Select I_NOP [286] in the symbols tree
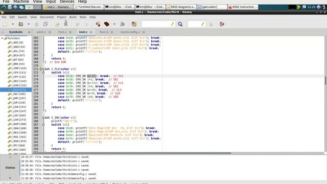The width and height of the screenshot is (327, 184). click(x=18, y=124)
